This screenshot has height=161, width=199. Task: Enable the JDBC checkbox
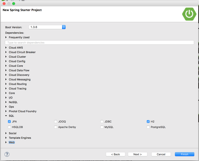click(x=102, y=121)
